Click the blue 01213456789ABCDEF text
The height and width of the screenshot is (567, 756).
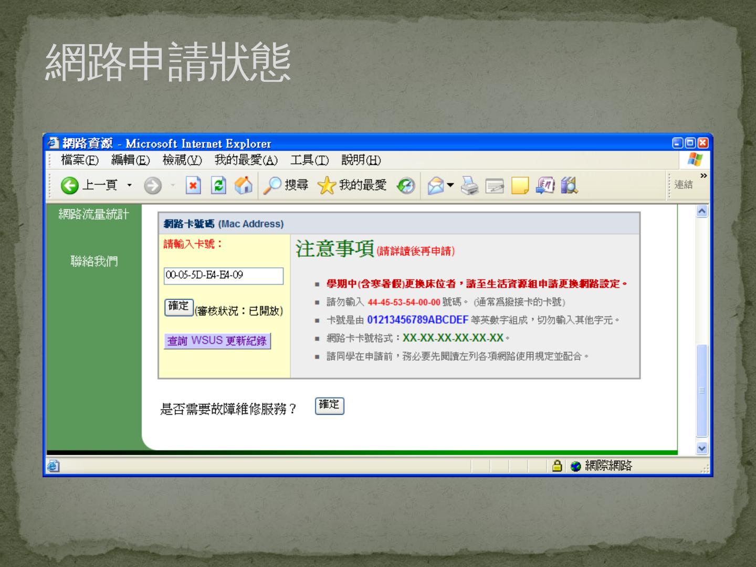[x=417, y=320]
